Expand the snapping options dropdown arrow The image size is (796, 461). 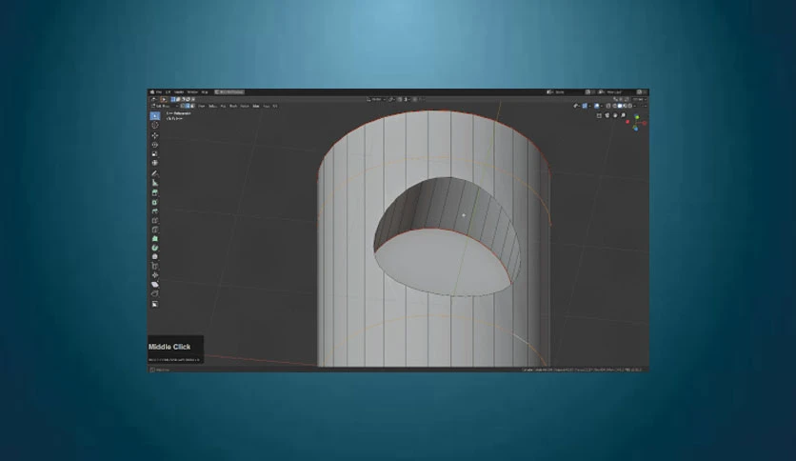[x=408, y=99]
